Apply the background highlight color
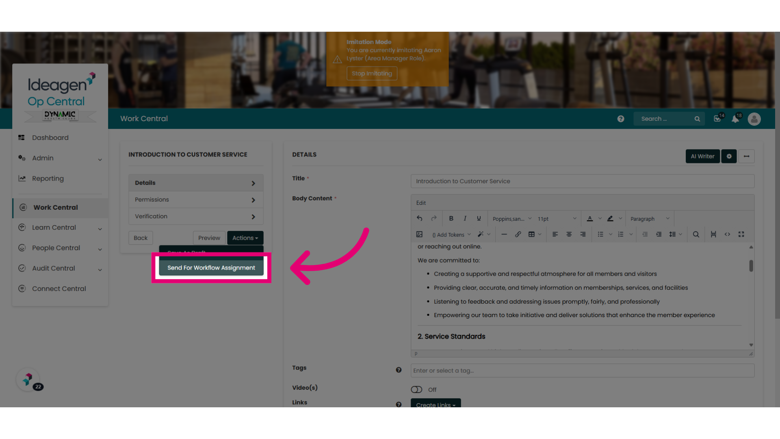 (610, 218)
